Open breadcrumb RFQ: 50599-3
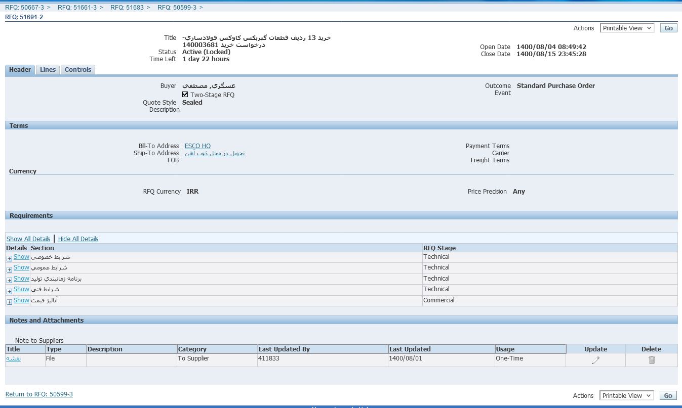The image size is (682, 408). pyautogui.click(x=177, y=8)
